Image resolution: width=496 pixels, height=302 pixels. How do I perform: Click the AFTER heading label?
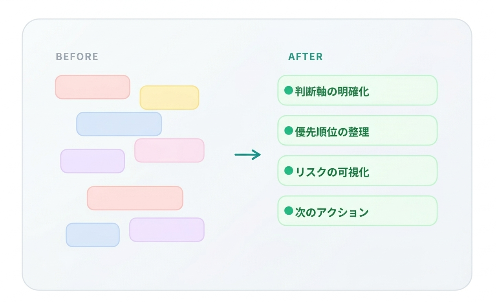[305, 57]
